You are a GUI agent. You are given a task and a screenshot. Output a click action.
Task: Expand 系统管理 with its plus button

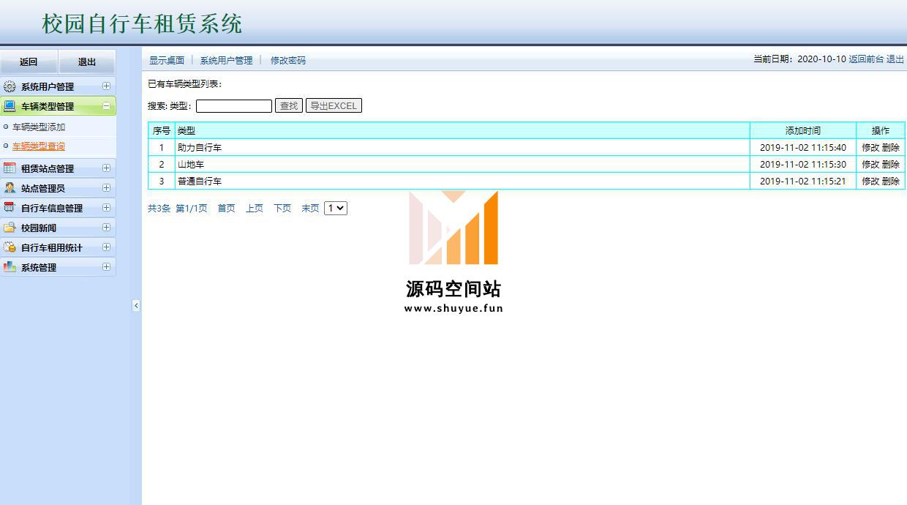point(106,266)
